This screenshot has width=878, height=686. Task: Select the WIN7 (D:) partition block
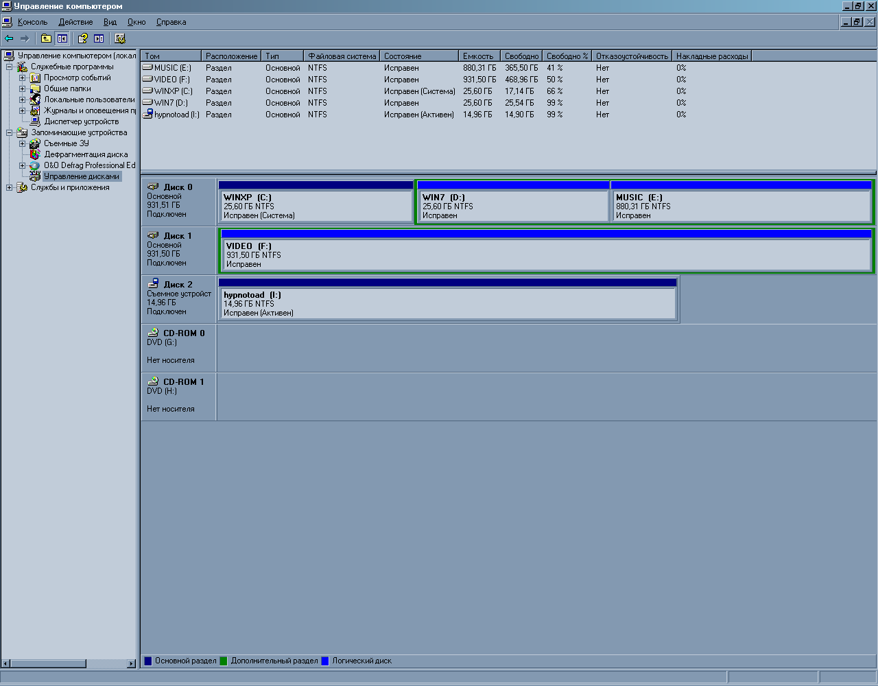[x=512, y=206]
